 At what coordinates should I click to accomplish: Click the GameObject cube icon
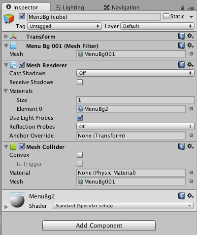(x=9, y=19)
